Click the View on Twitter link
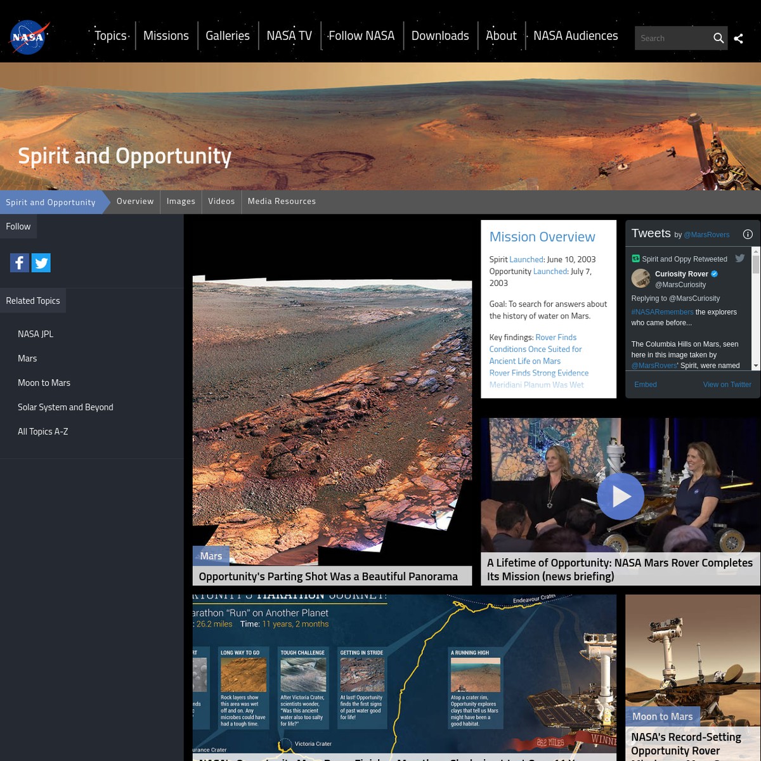This screenshot has width=761, height=761. coord(727,385)
